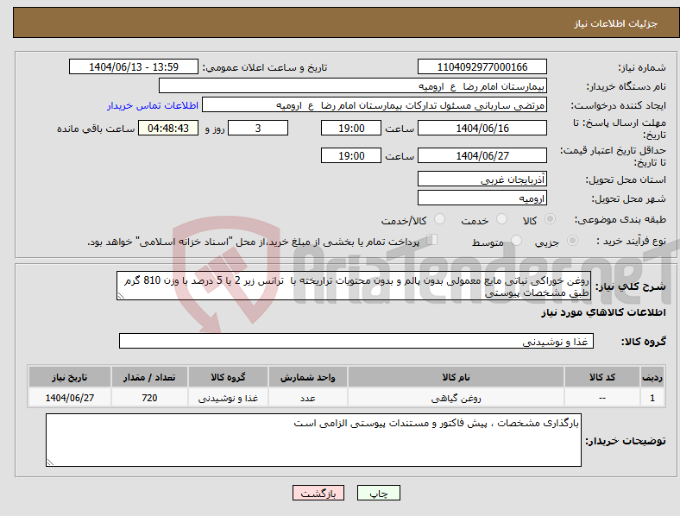This screenshot has width=680, height=516.
Task: Click the remaining days field showing 3
Action: coord(258,128)
